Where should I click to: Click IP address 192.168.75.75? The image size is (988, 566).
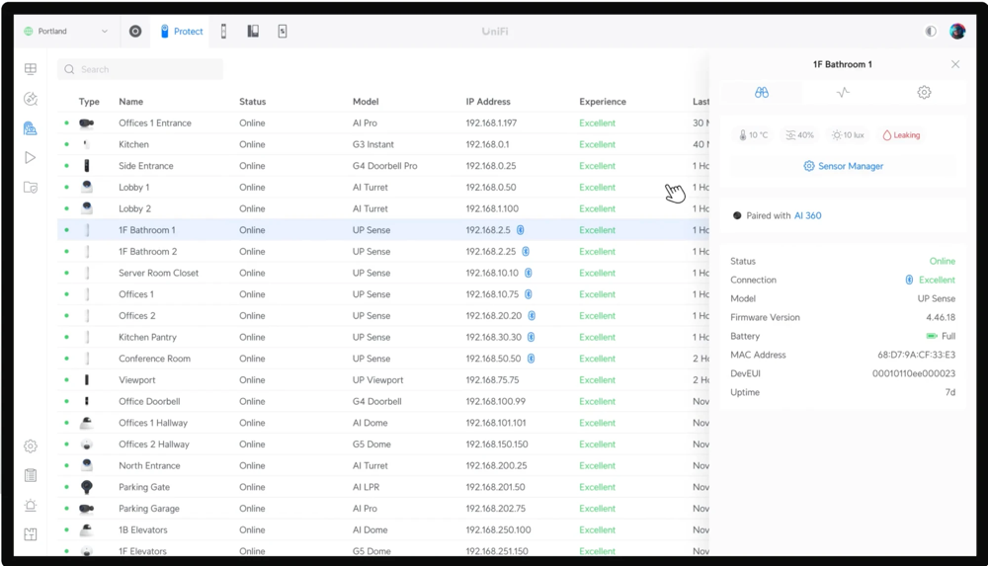coord(493,380)
